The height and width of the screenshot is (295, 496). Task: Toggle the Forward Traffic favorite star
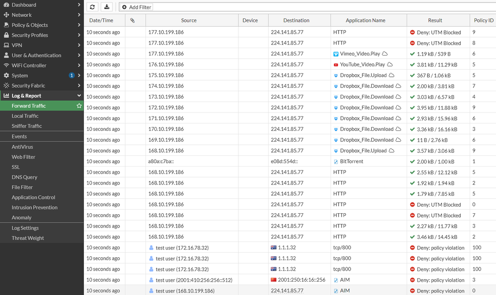79,106
